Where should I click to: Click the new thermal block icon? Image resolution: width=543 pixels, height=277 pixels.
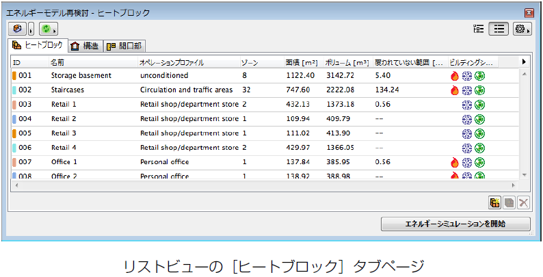[x=495, y=203]
